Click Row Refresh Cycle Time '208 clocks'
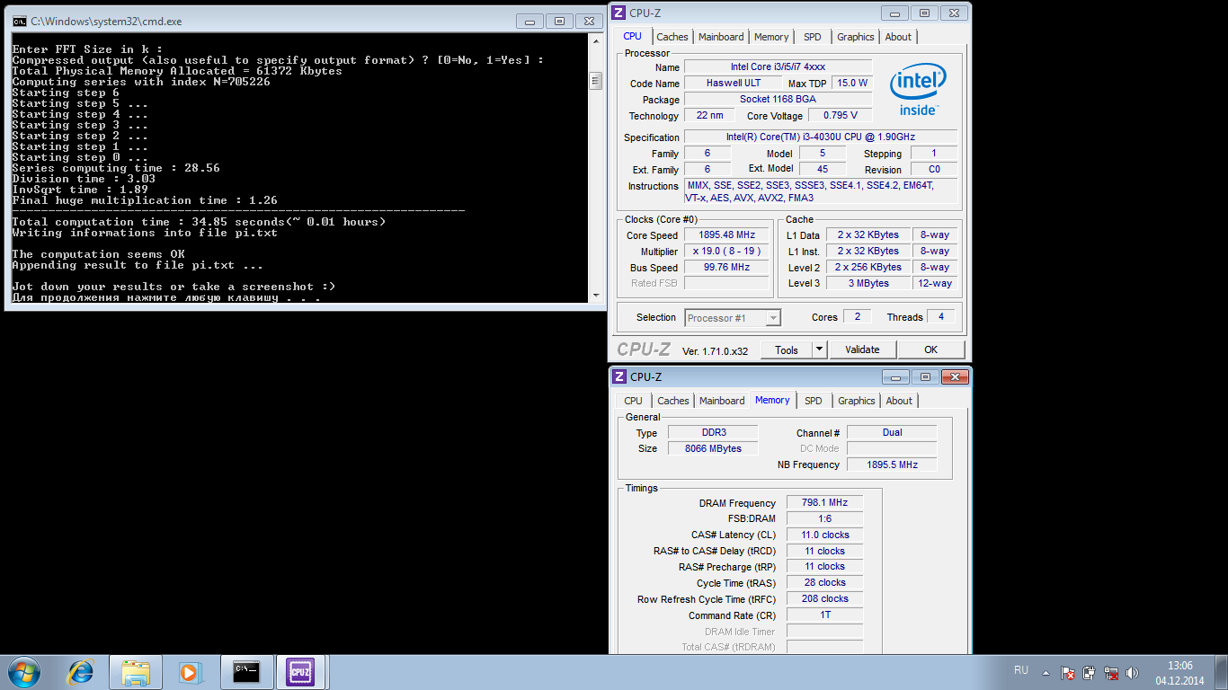Image resolution: width=1228 pixels, height=690 pixels. coord(824,598)
